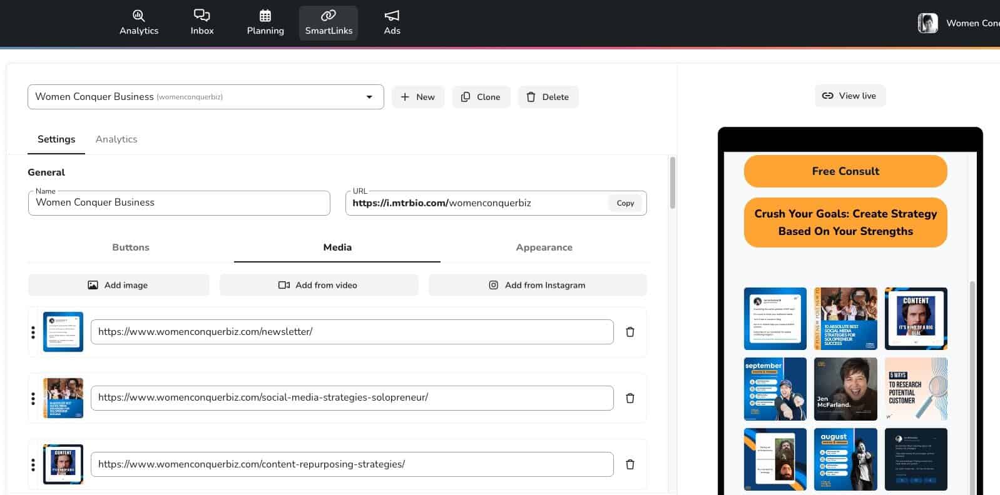The width and height of the screenshot is (1000, 495).
Task: Switch to the Settings tab
Action: tap(56, 139)
